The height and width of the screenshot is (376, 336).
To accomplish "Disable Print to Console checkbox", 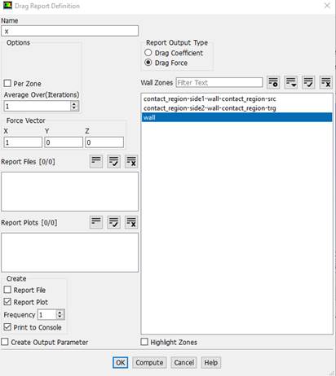I will tap(7, 327).
